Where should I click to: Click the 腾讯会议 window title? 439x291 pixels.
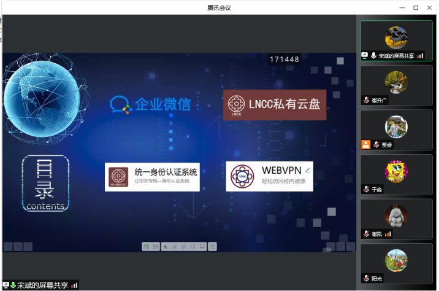(x=219, y=8)
